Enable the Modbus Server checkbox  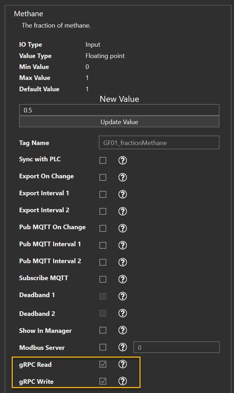coord(103,347)
